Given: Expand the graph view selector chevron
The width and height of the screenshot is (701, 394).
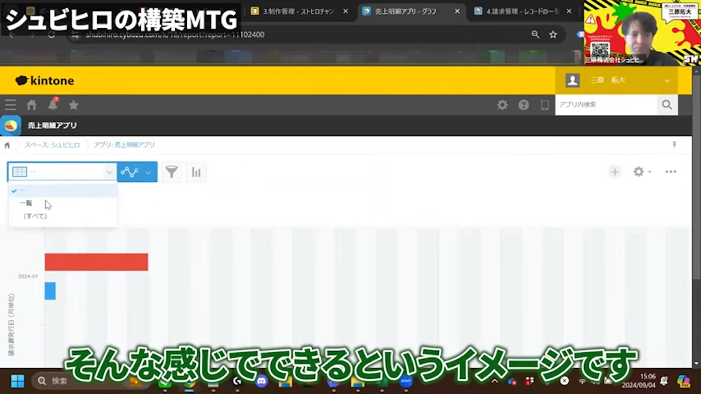Looking at the screenshot, I should pos(147,172).
